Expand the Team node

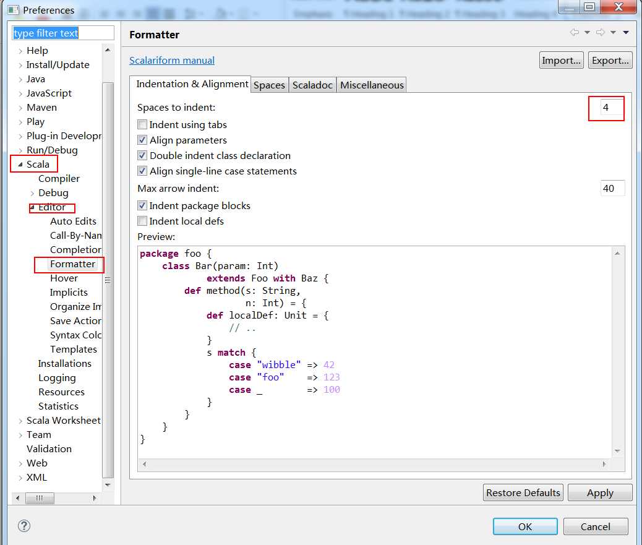point(20,436)
